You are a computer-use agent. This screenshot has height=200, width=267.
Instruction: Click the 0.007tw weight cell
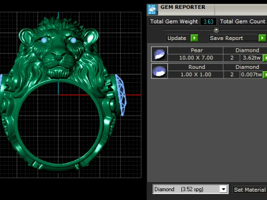click(251, 74)
